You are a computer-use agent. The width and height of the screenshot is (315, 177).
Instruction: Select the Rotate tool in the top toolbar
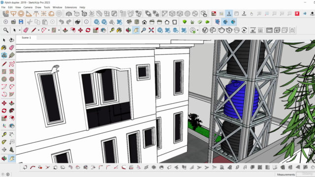(x=88, y=30)
